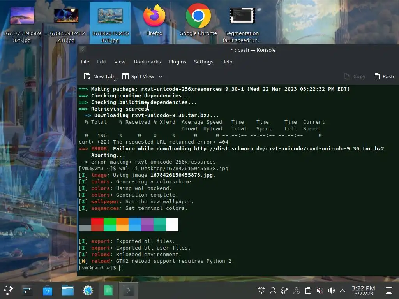399x299 pixels.
Task: Click the white color in the palette
Action: pyautogui.click(x=172, y=225)
